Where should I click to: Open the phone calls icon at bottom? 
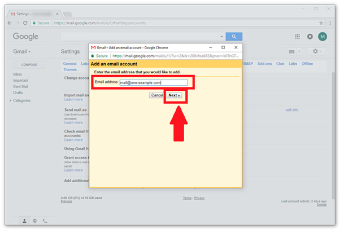[45, 221]
